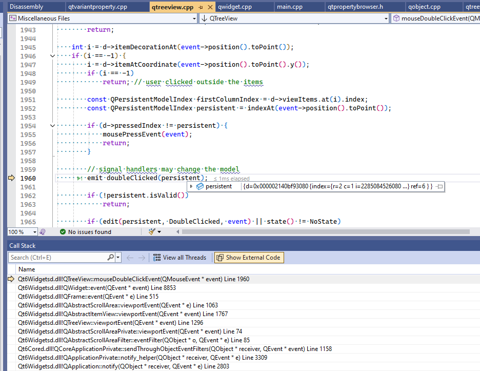Toggle Show External Code
Image resolution: width=480 pixels, height=371 pixels.
tap(249, 258)
